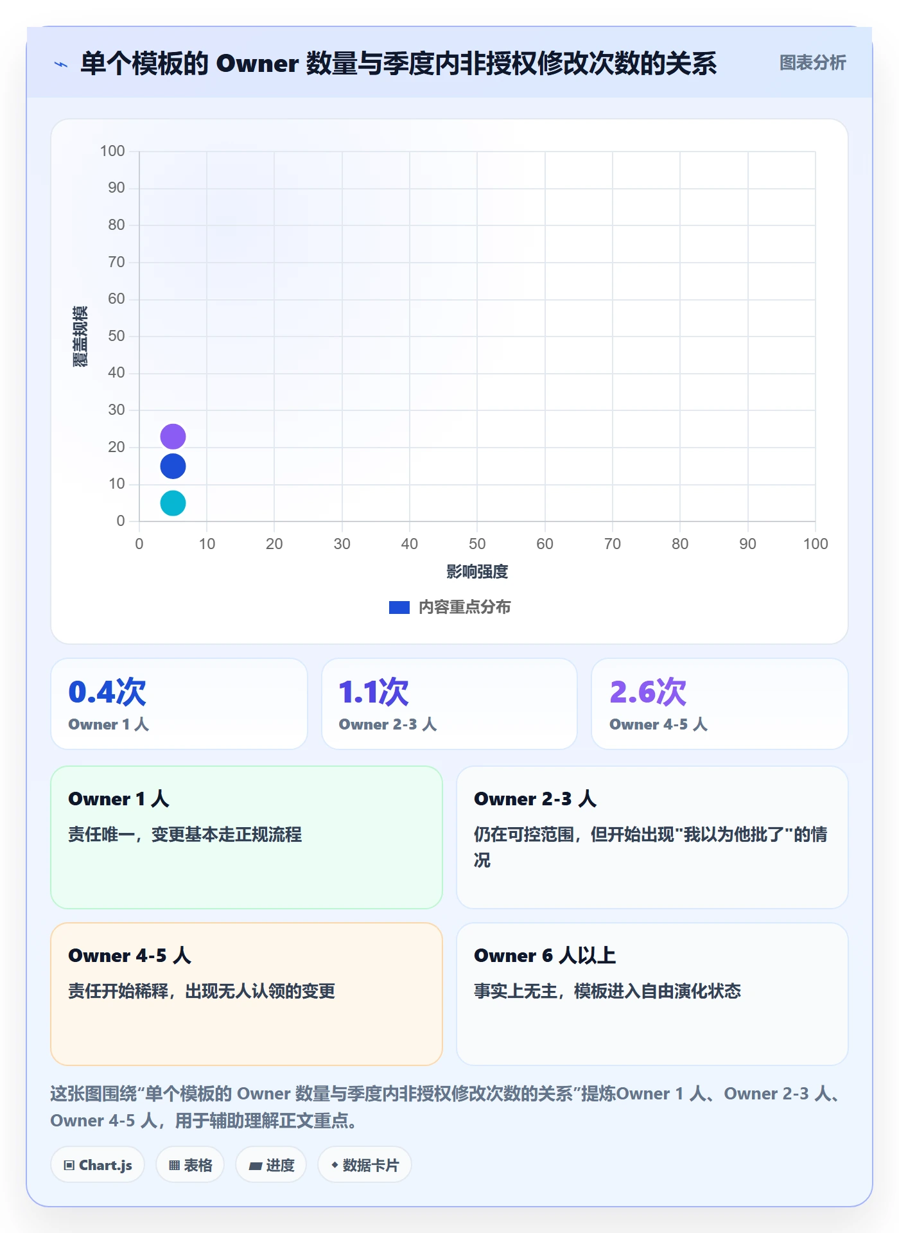This screenshot has height=1233, width=899.
Task: Click the main chart title text
Action: [x=398, y=64]
